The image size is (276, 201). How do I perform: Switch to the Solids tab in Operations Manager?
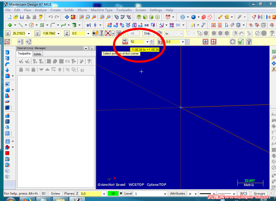37,54
